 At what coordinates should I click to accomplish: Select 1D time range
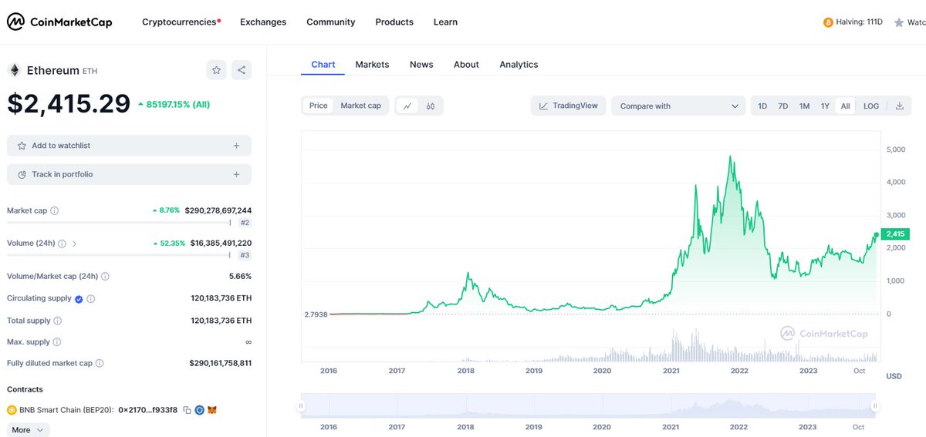coord(762,106)
